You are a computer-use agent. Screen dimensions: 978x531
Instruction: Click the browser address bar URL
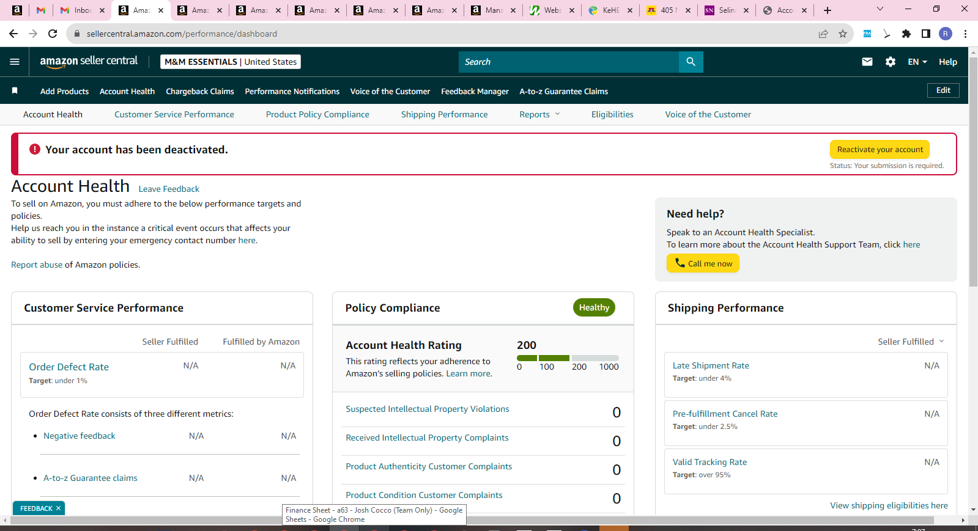[x=182, y=34]
